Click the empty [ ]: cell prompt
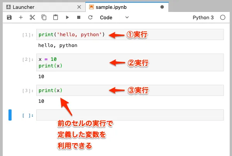The height and width of the screenshot is (156, 232). click(28, 116)
